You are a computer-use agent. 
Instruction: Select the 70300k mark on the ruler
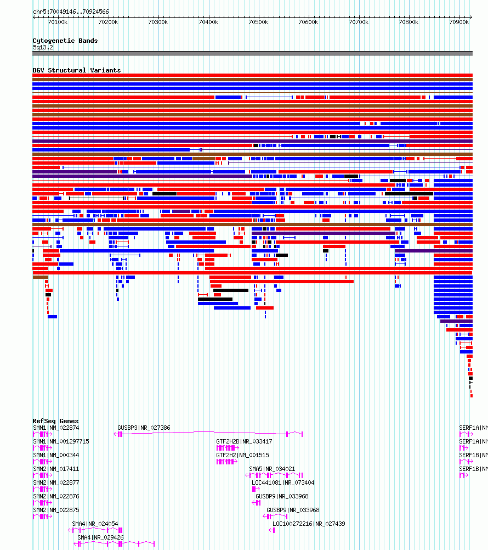158,22
